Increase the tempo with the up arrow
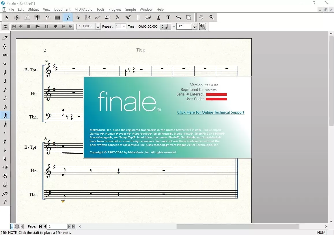334x235 pixels. 195,25
